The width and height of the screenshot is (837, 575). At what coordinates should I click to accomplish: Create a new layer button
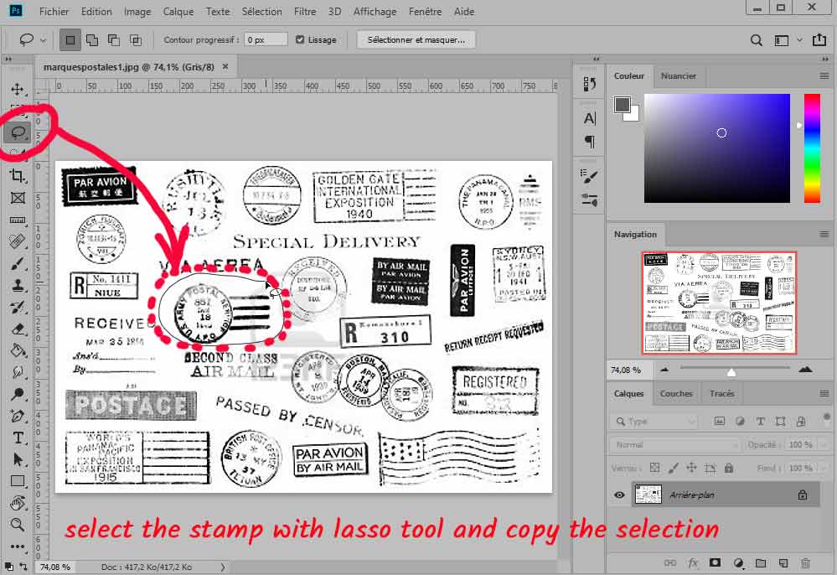pyautogui.click(x=783, y=562)
